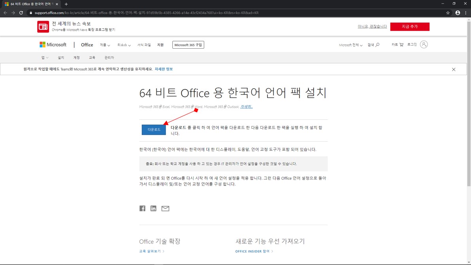Reload the page with the refresh icon
Screen dimensions: 471x265
pyautogui.click(x=21, y=13)
